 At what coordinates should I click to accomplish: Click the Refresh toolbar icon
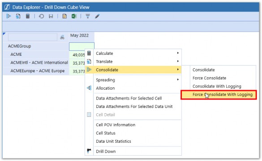click(41, 16)
